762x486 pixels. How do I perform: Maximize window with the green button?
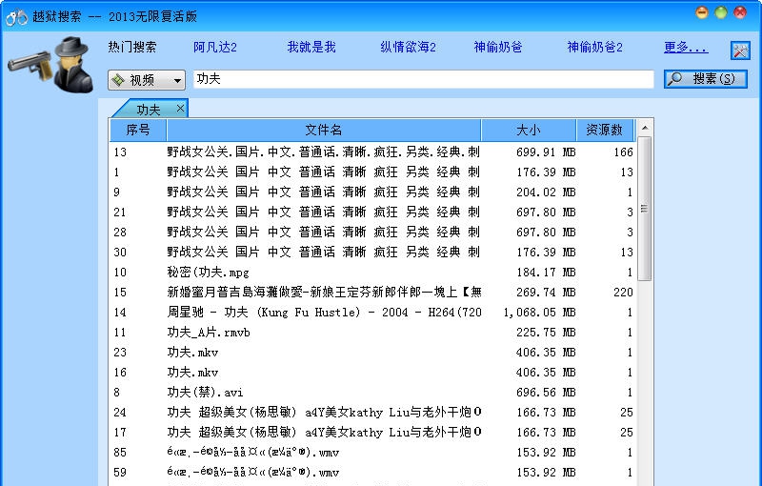point(721,12)
